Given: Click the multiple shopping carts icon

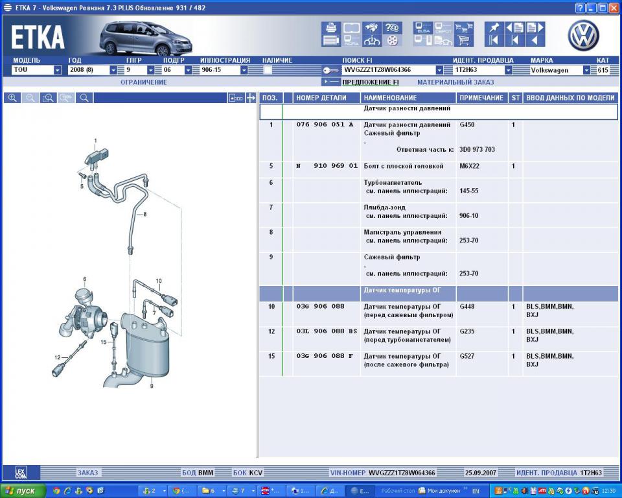Looking at the screenshot, I should coord(463,27).
